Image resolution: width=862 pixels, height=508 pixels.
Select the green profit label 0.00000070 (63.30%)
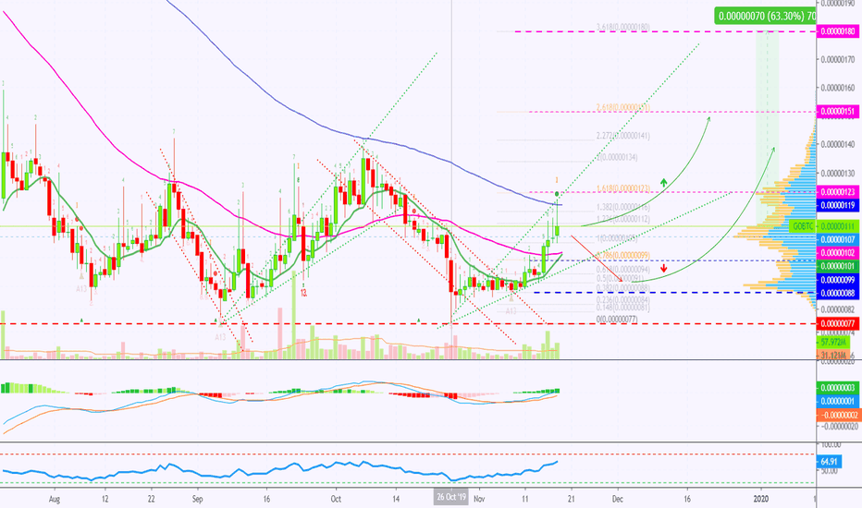766,16
